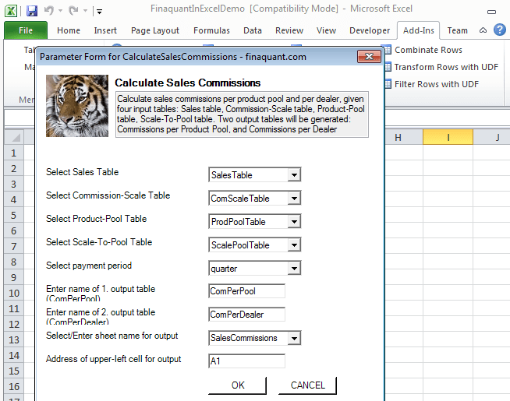Viewport: 510px width, 401px height.
Task: Click the ComPerPool output table name field
Action: pyautogui.click(x=246, y=291)
